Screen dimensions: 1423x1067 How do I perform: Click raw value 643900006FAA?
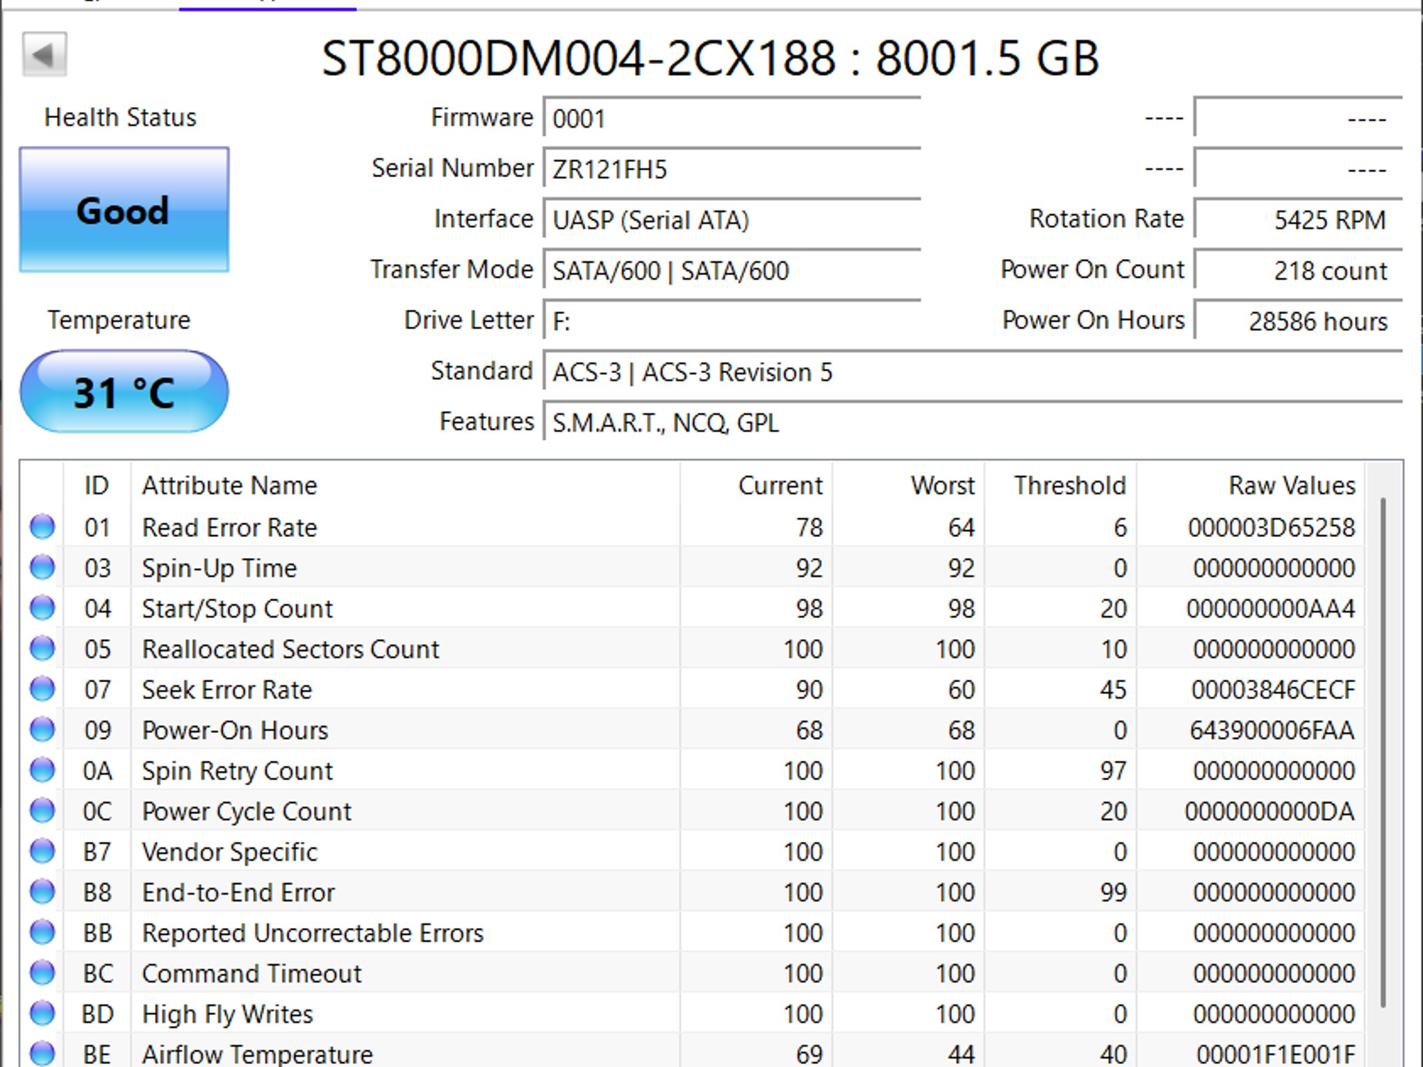(x=1272, y=730)
